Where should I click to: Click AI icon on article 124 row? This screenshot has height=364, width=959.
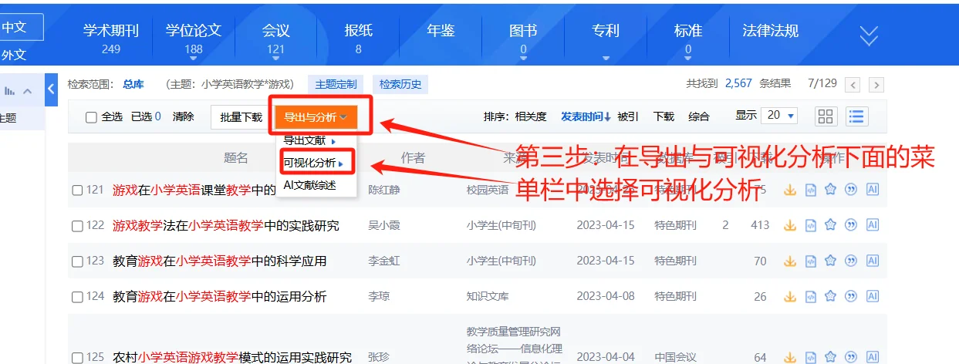click(x=873, y=296)
